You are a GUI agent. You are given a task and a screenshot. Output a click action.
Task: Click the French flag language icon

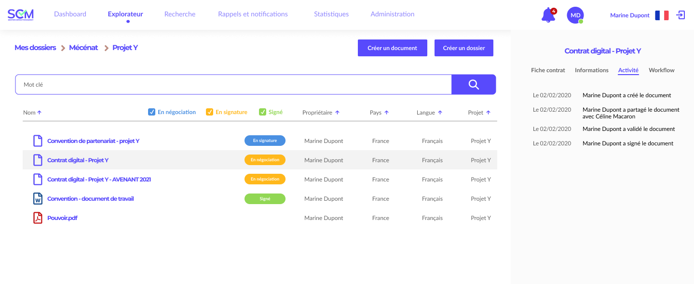tap(662, 15)
